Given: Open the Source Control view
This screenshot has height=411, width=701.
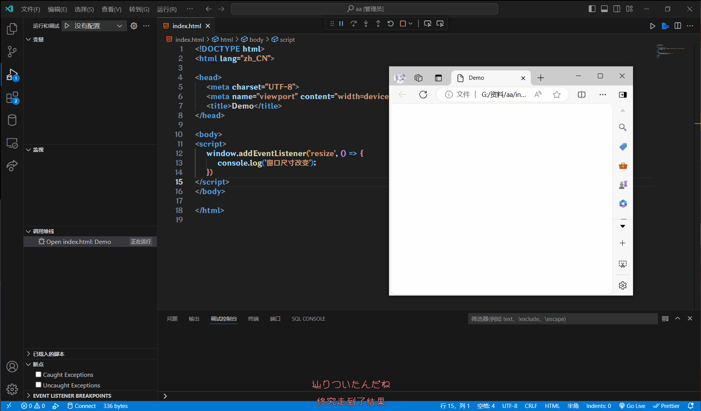Looking at the screenshot, I should (x=12, y=52).
